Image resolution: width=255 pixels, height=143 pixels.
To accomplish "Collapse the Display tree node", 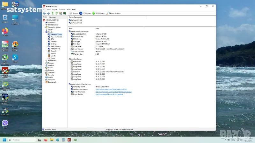I will pyautogui.click(x=44, y=32).
